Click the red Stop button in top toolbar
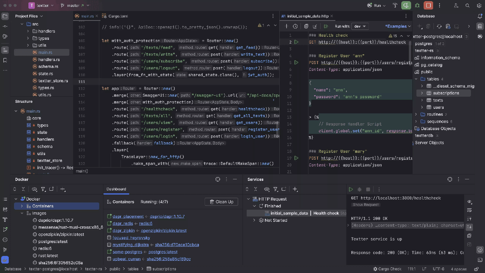Viewport: 485px width, 273px height. tap(428, 5)
